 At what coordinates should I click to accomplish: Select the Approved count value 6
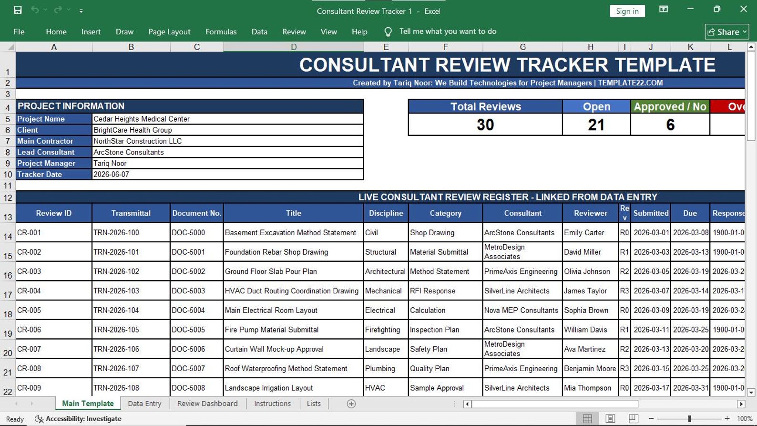coord(670,125)
